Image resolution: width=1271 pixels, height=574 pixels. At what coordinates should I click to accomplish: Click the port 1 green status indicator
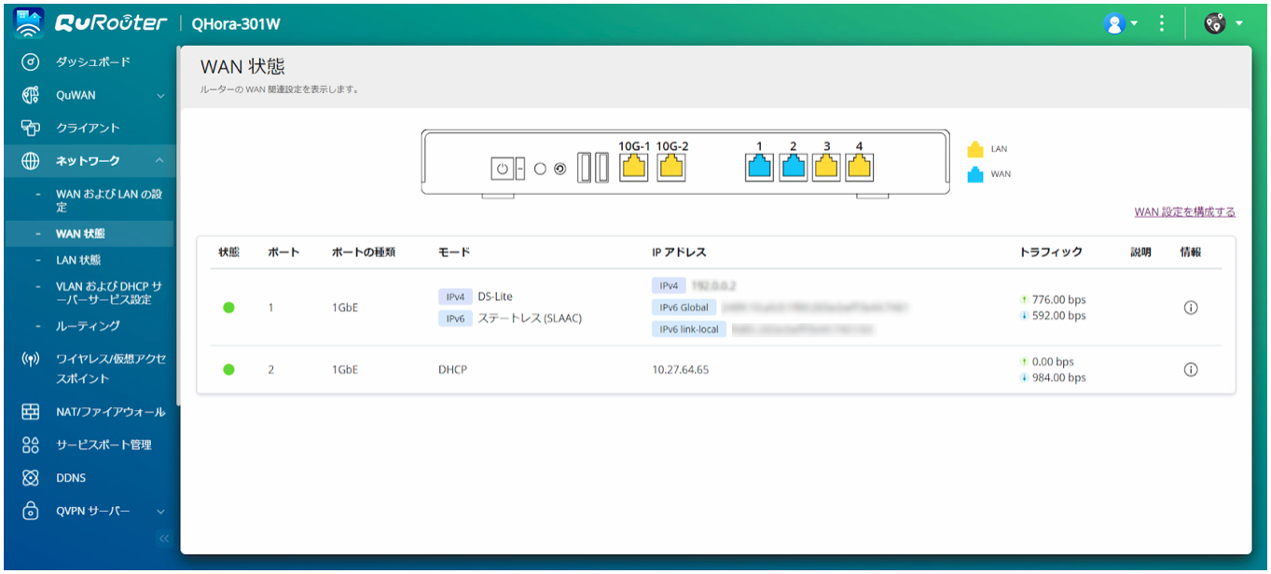(x=228, y=308)
